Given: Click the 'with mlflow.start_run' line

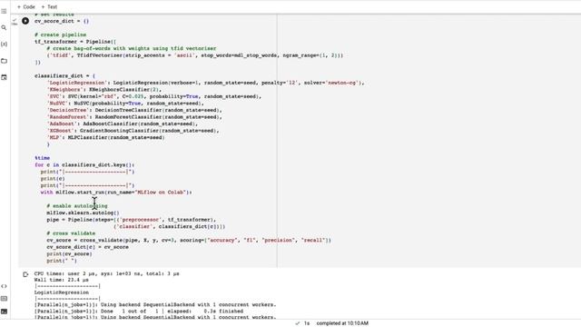Looking at the screenshot, I should click(116, 193).
